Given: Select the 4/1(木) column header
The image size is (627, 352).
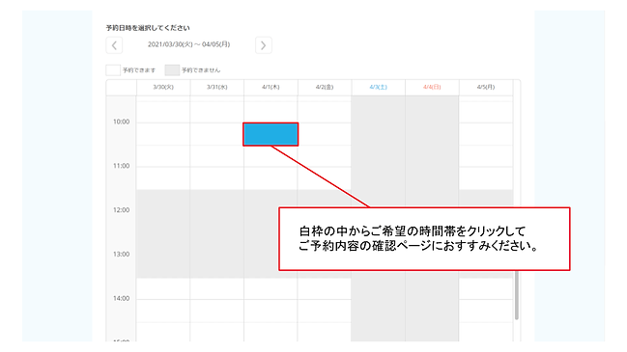Looking at the screenshot, I should [x=271, y=87].
